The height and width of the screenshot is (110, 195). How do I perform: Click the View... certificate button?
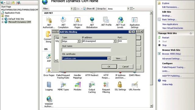[x=119, y=58]
